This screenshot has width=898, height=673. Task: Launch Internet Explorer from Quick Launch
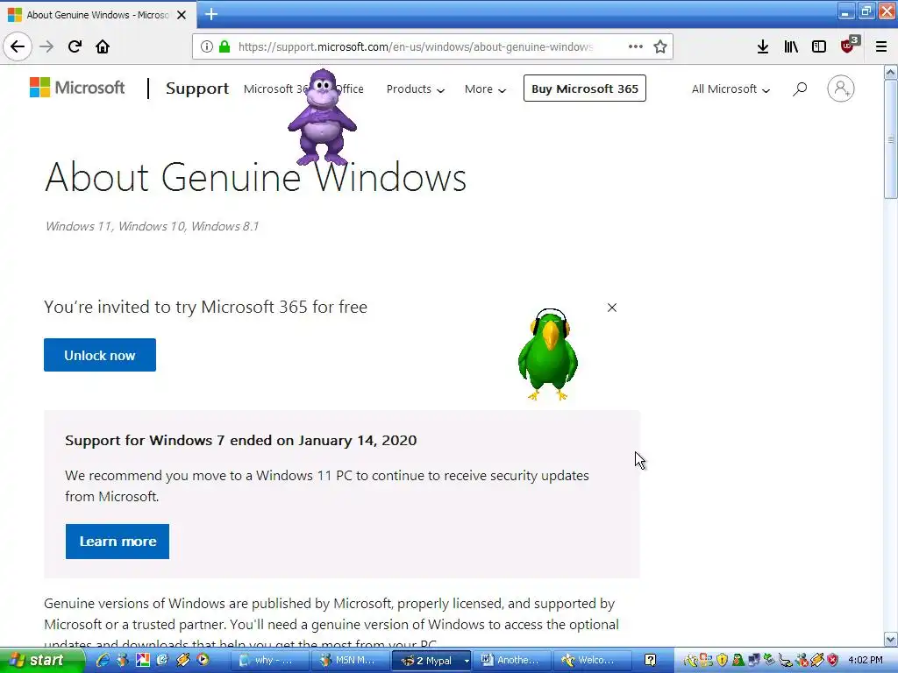[x=103, y=661]
